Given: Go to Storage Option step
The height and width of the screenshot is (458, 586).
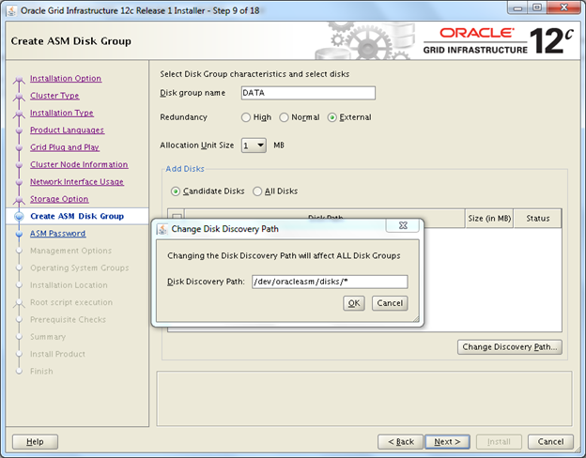Looking at the screenshot, I should tap(59, 199).
